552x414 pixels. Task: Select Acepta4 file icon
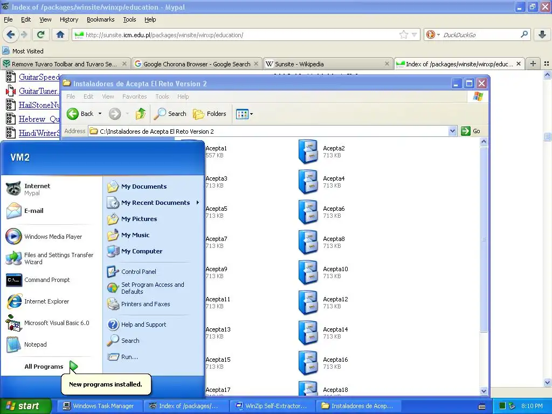tap(308, 182)
